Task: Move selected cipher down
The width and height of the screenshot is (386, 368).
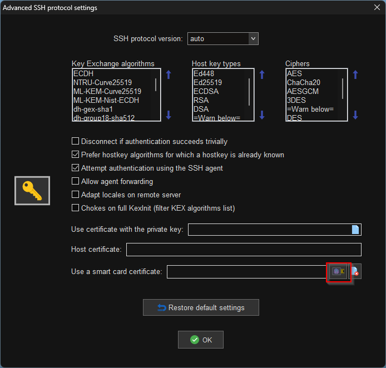Action: tap(355, 115)
